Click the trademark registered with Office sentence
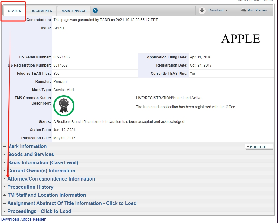Image resolution: width=278 pixels, height=223 pixels. pyautogui.click(x=186, y=107)
